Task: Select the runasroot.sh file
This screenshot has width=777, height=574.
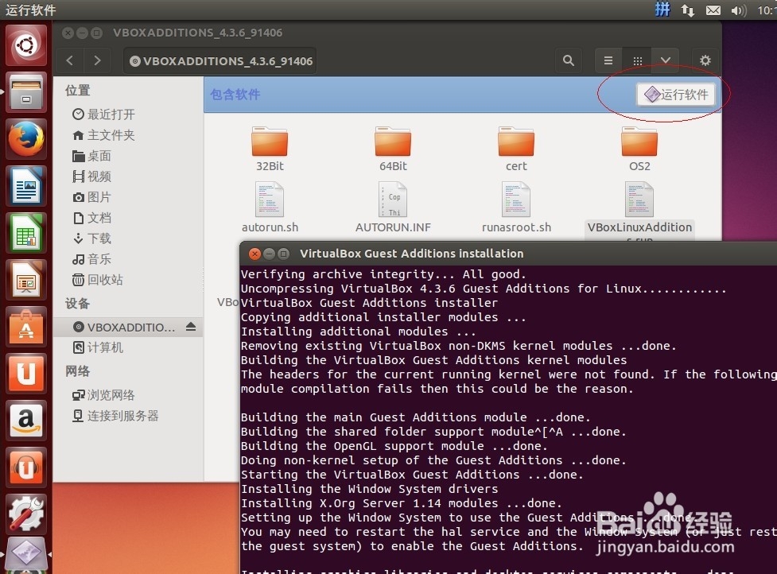Action: [x=516, y=208]
